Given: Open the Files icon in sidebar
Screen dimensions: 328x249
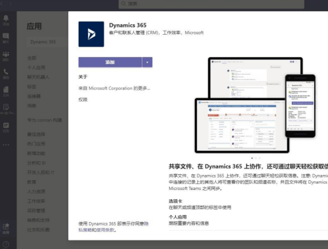Looking at the screenshot, I should (6, 90).
